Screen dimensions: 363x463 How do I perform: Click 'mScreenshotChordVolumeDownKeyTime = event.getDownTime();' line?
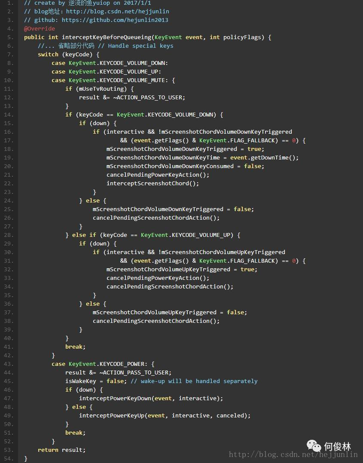click(x=202, y=158)
